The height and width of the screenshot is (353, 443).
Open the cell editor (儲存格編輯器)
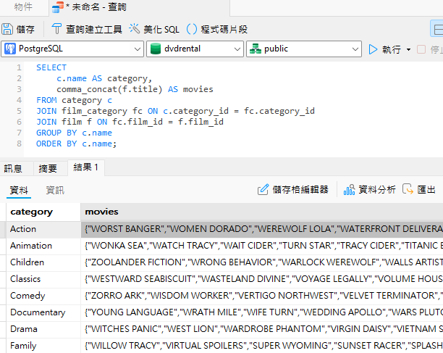point(292,189)
